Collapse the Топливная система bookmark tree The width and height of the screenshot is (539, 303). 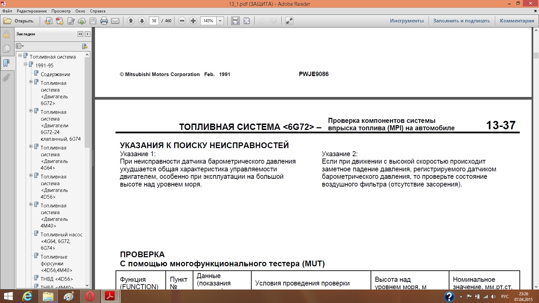click(20, 56)
